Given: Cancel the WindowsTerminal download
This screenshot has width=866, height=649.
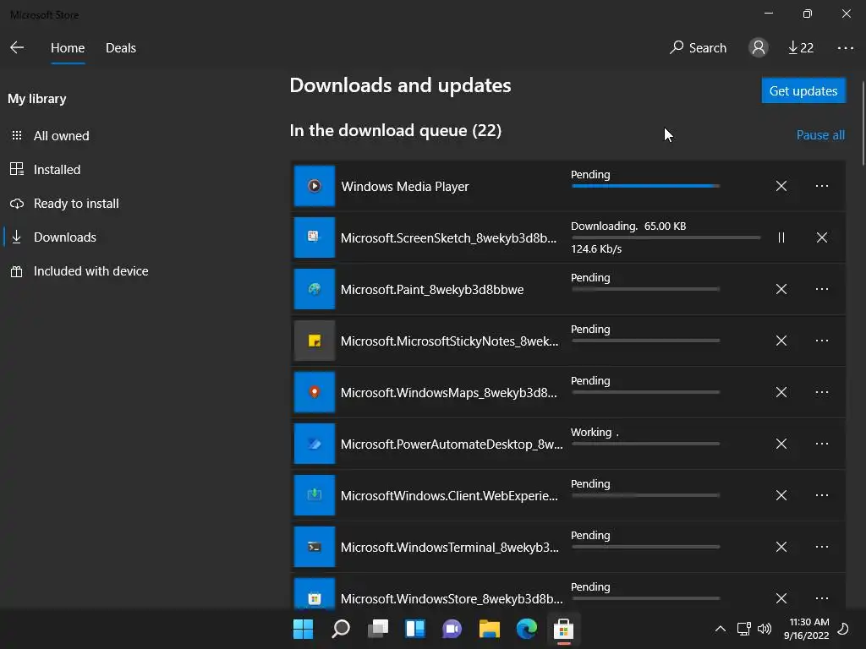Looking at the screenshot, I should click(781, 547).
